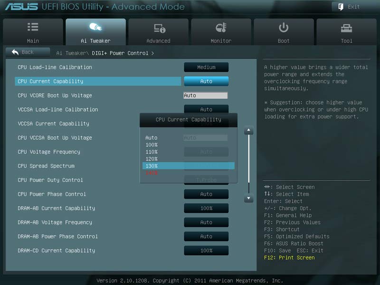Select DRAM-AB Voltage Frequency label
The height and width of the screenshot is (285, 380).
pyautogui.click(x=55, y=222)
